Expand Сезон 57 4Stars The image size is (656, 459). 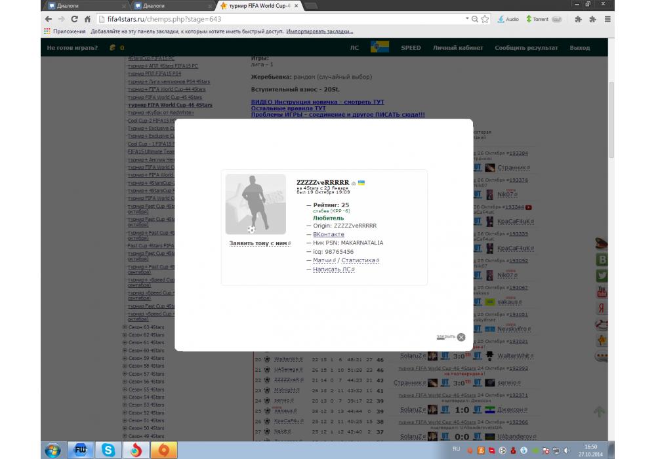click(125, 374)
